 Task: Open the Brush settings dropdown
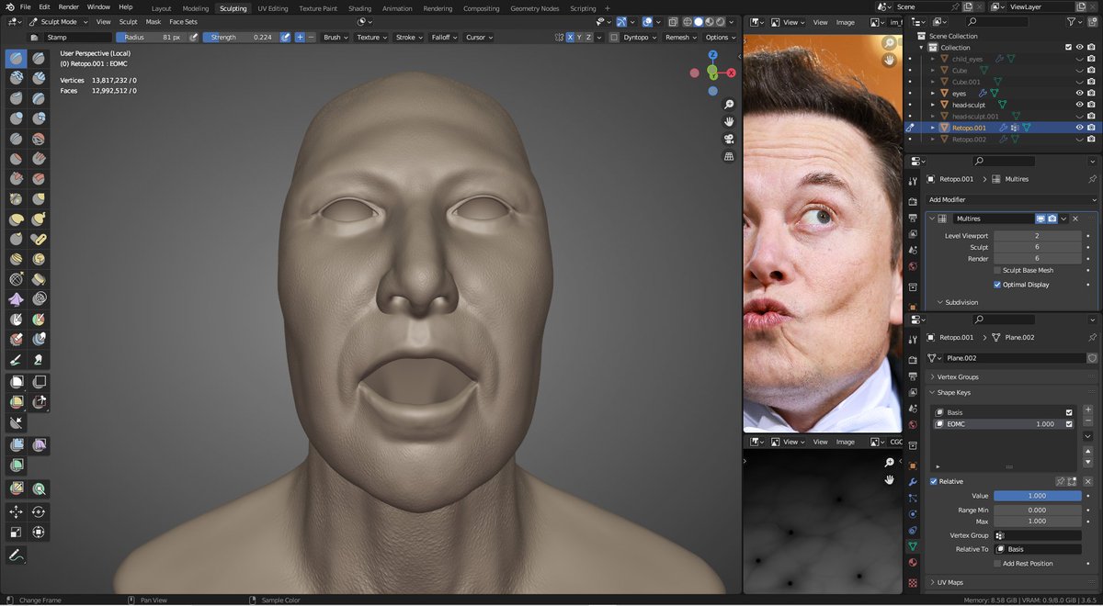click(x=335, y=38)
